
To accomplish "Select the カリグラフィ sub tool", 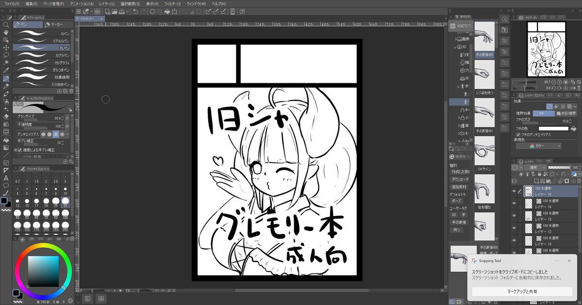I will click(41, 62).
